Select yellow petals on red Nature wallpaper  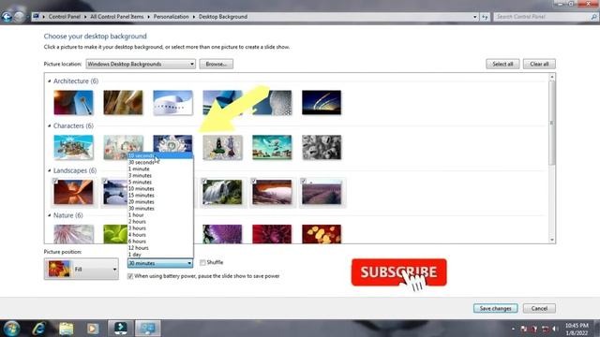pyautogui.click(x=322, y=234)
